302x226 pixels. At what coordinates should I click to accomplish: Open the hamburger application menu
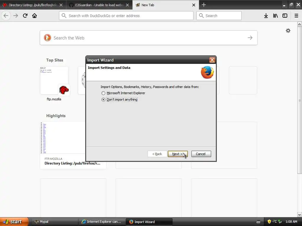(296, 16)
